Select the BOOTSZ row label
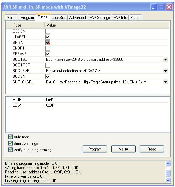The height and width of the screenshot is (187, 175). click(x=20, y=59)
